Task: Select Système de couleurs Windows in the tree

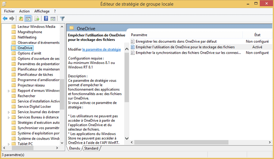Action: tap(38, 139)
